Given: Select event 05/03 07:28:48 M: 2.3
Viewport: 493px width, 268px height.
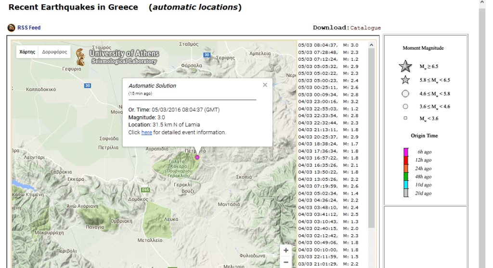Looking at the screenshot, I should [x=328, y=52].
